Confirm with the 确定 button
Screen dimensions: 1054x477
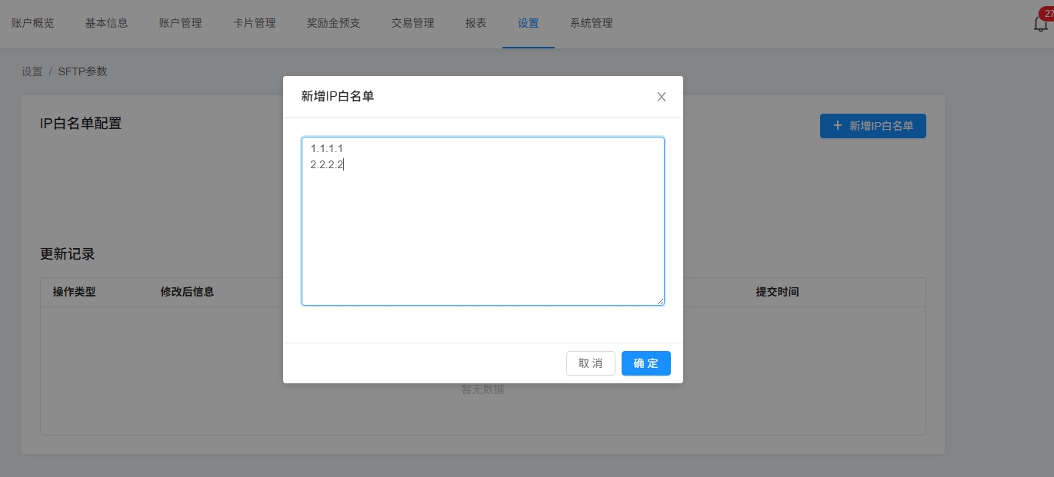pyautogui.click(x=645, y=363)
